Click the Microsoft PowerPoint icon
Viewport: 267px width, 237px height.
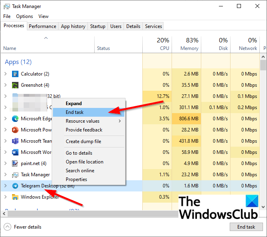point(15,130)
